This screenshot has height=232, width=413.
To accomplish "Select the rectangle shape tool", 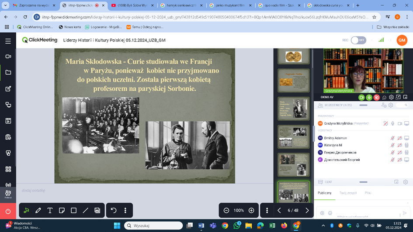I will point(73,211).
